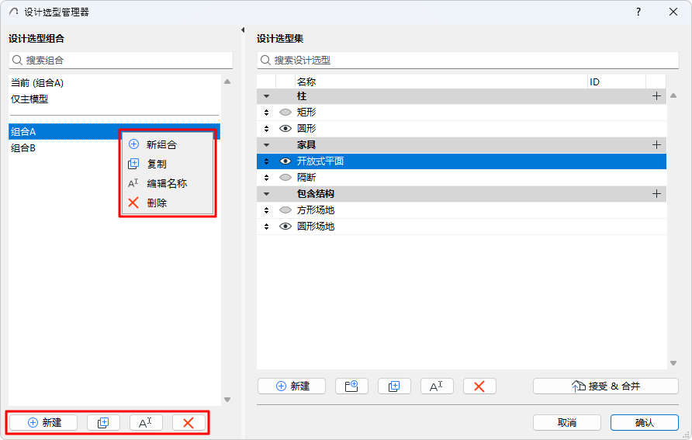Close the dialog with X button

point(673,12)
